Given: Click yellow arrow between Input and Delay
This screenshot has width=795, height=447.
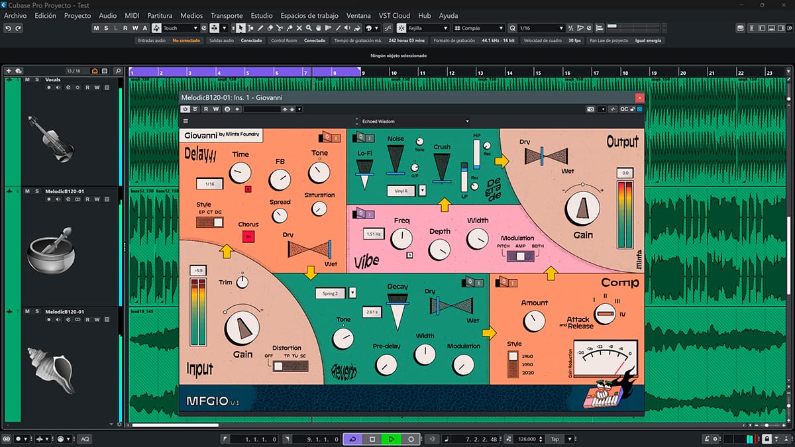Looking at the screenshot, I should point(226,251).
